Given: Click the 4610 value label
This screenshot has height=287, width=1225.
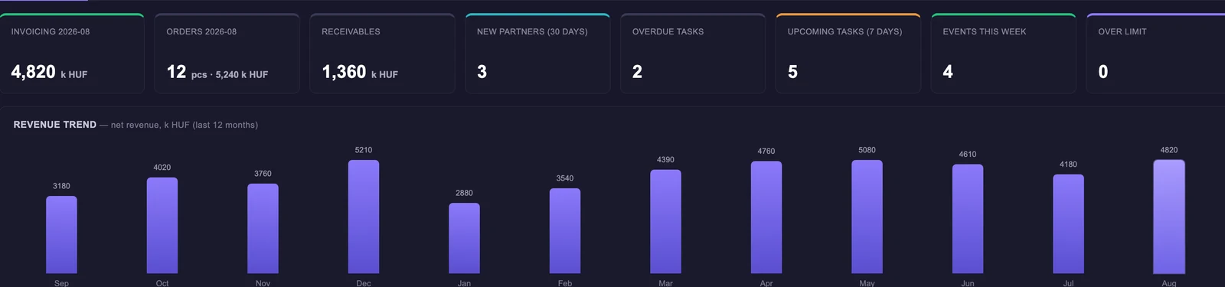Looking at the screenshot, I should (x=968, y=154).
